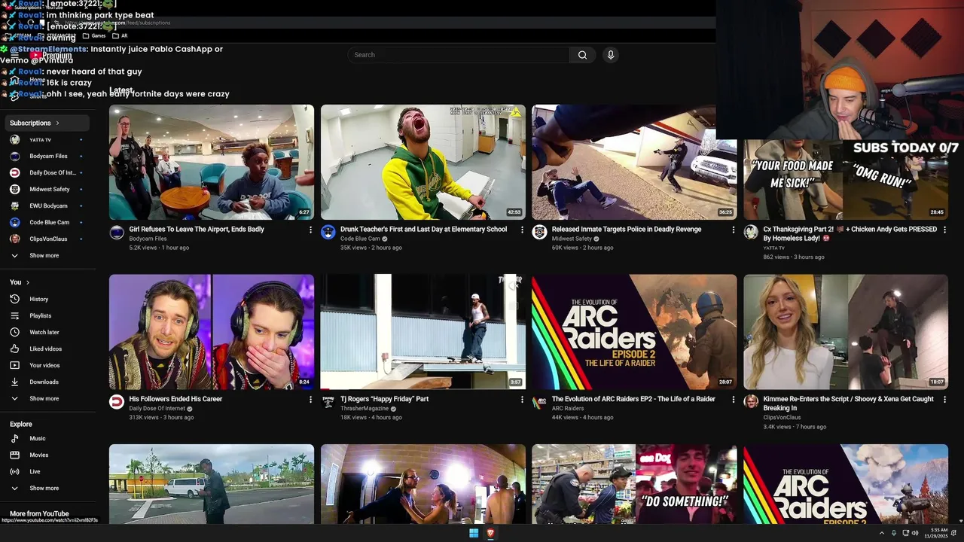
Task: Click title 'Released Inmate Targets Police in Deadly Revenge'
Action: click(x=627, y=230)
